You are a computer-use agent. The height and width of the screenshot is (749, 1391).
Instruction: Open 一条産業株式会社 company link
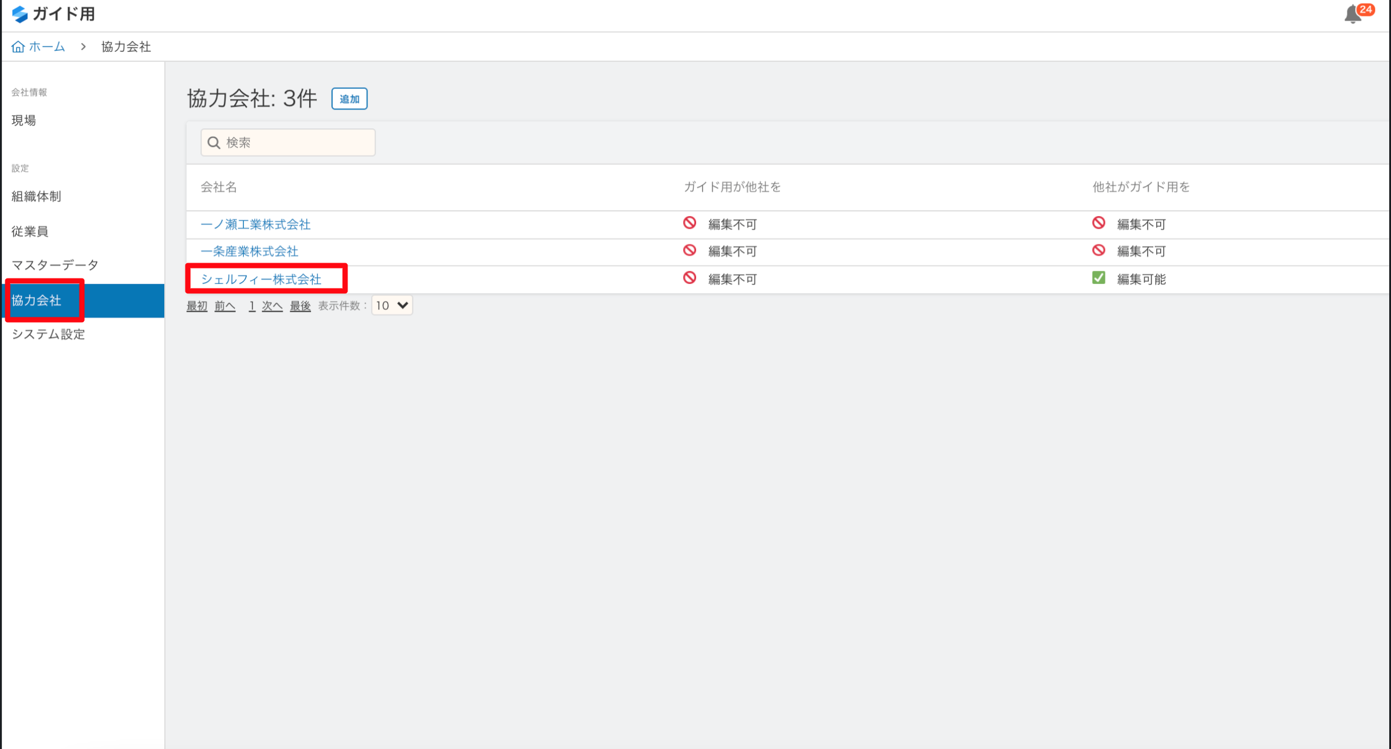tap(250, 251)
